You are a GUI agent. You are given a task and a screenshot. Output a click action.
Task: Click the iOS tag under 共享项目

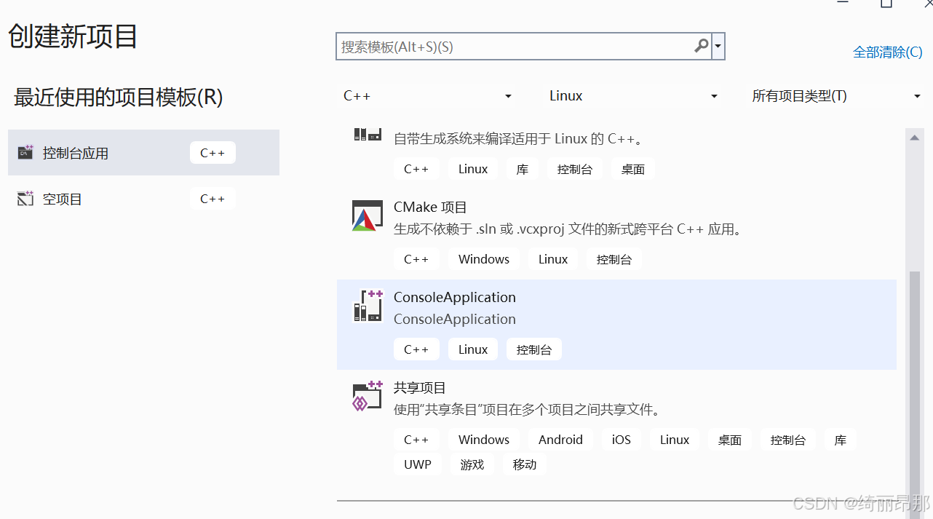pyautogui.click(x=622, y=440)
